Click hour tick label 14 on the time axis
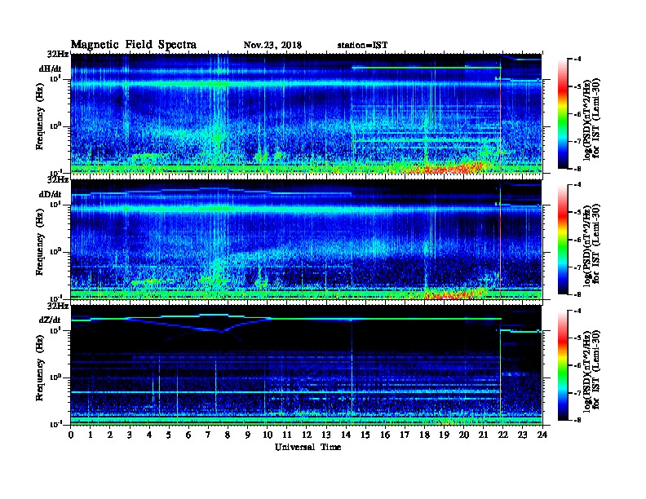The width and height of the screenshot is (646, 499). point(346,435)
